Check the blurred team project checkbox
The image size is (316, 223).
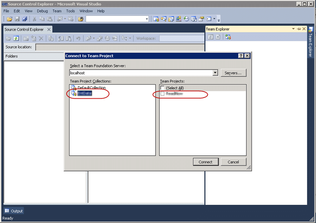pyautogui.click(x=162, y=94)
